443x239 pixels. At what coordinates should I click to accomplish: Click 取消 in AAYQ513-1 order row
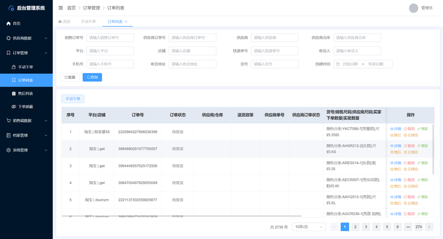tap(409, 197)
